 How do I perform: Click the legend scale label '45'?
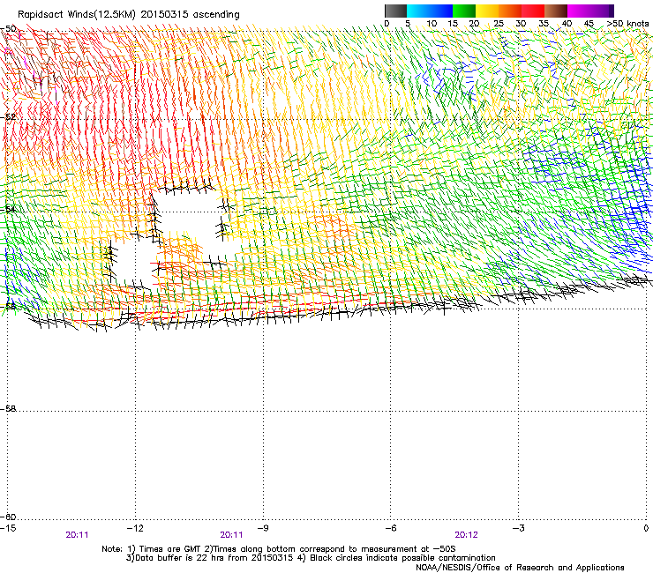(x=589, y=23)
